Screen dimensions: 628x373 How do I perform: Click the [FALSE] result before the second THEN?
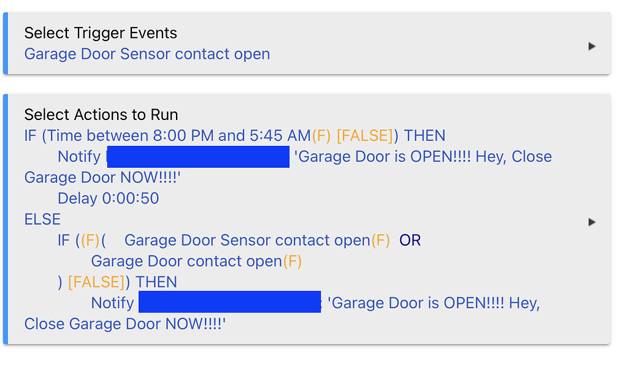(95, 282)
